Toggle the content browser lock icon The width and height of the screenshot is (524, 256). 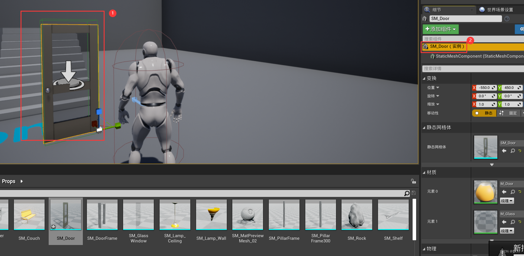click(x=413, y=181)
